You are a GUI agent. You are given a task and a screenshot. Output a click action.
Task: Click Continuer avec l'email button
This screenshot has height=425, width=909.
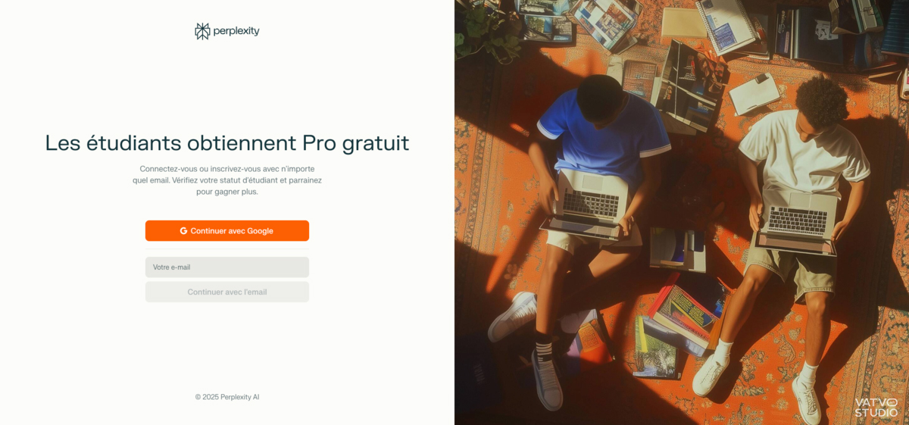click(x=227, y=292)
